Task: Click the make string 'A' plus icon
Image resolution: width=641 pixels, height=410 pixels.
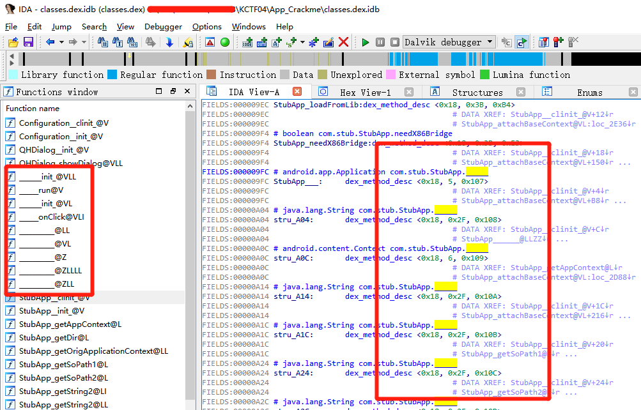Action: pyautogui.click(x=277, y=42)
